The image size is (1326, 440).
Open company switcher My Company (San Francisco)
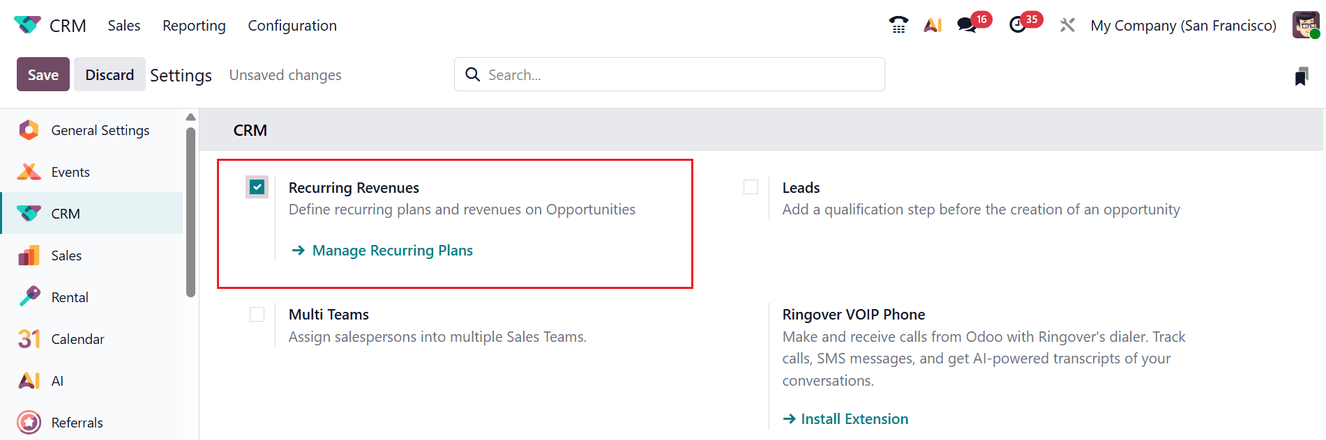(x=1183, y=25)
